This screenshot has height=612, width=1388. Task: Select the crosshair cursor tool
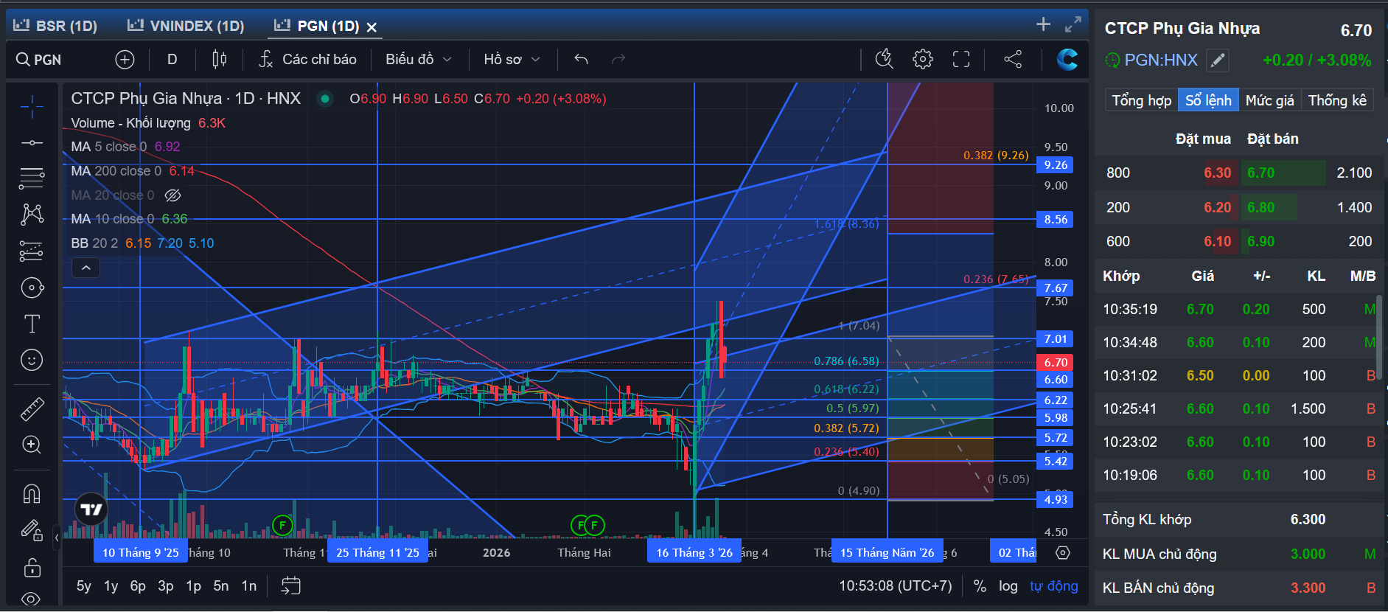coord(32,107)
